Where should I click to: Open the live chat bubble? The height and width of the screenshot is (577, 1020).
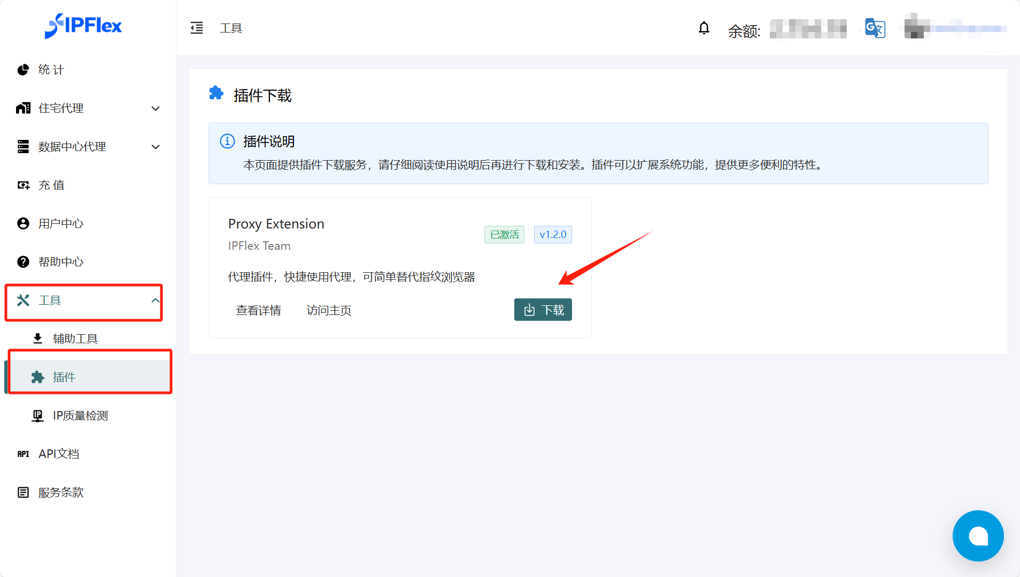point(978,536)
